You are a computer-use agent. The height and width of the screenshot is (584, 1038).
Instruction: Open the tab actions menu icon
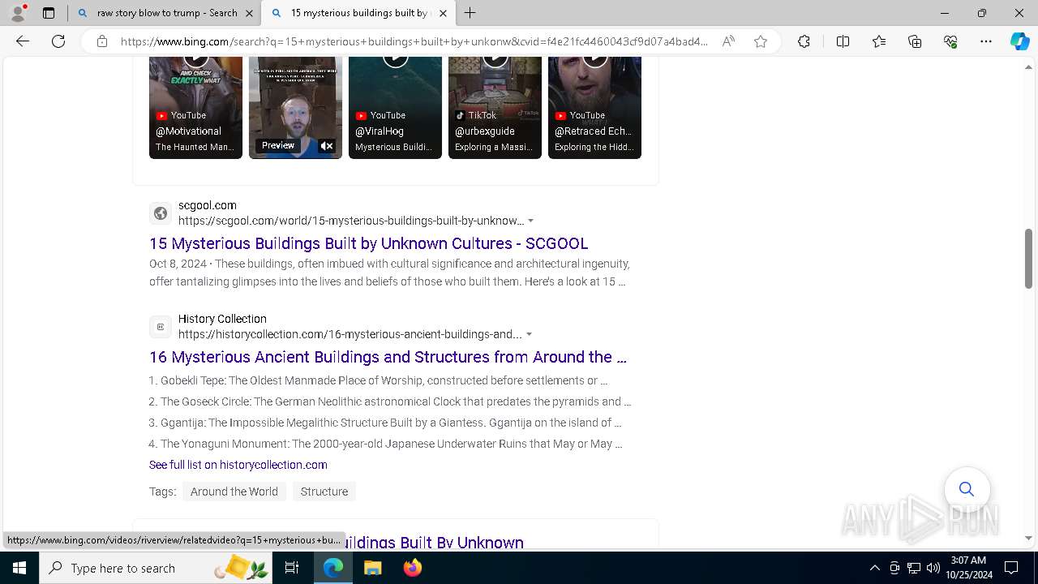tap(49, 13)
